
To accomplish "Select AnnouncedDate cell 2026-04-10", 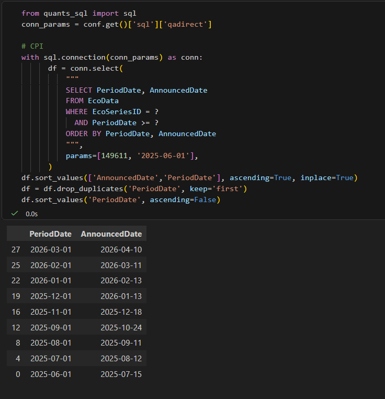I will [121, 250].
